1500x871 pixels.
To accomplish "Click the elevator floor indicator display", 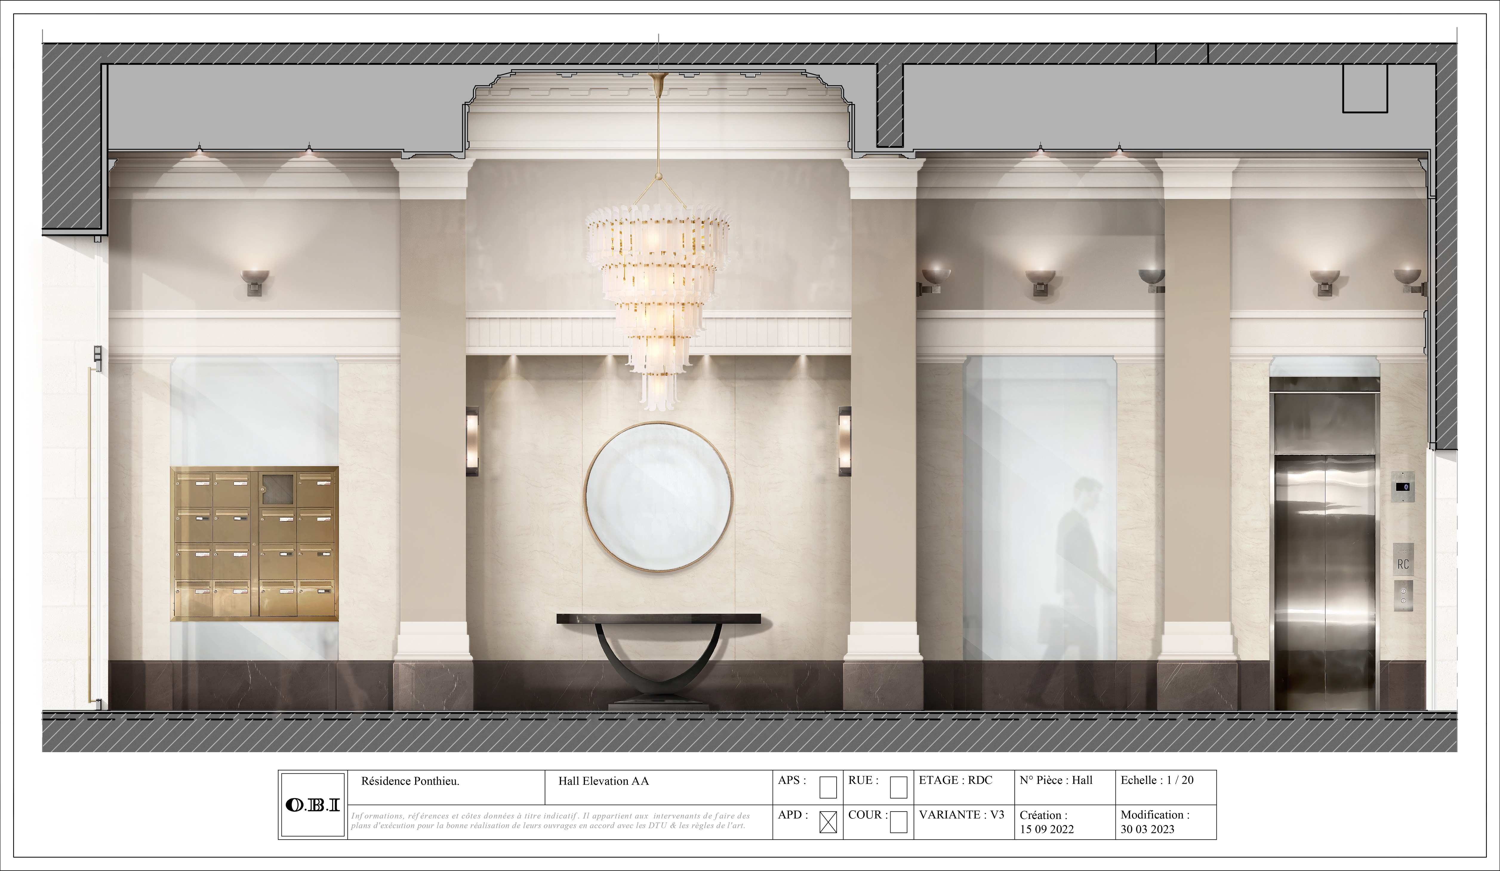I will click(x=1403, y=487).
